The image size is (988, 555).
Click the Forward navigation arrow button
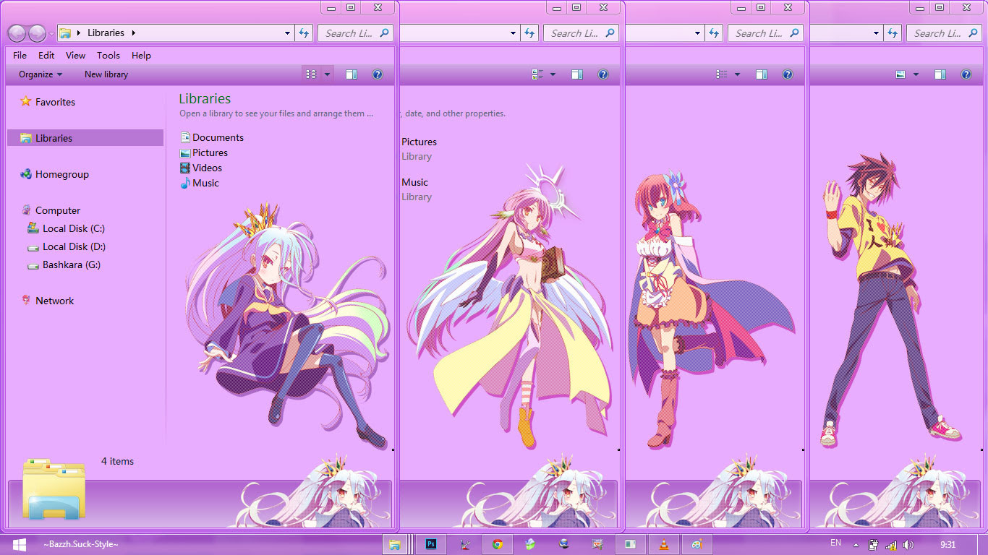37,33
